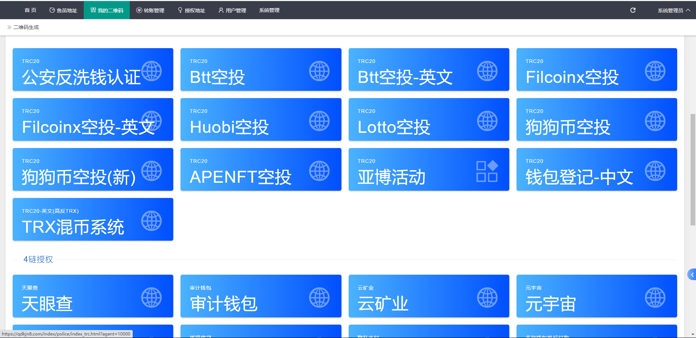Click the globe icon on 元宇宙 card
This screenshot has width=696, height=338.
655,297
